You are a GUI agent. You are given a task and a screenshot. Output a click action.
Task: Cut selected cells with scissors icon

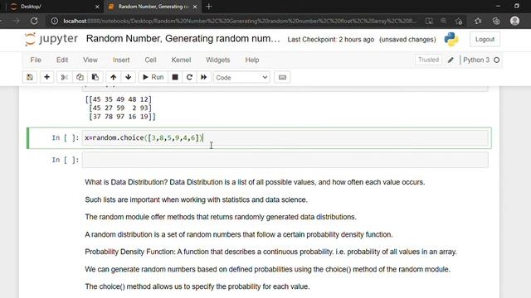pyautogui.click(x=64, y=77)
